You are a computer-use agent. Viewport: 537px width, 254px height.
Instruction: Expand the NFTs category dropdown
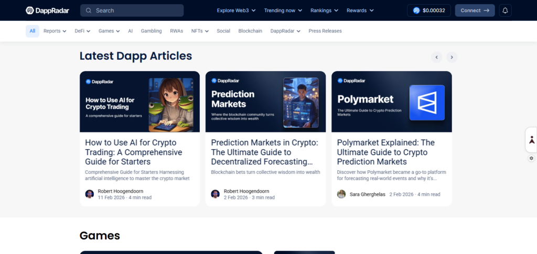pyautogui.click(x=200, y=31)
